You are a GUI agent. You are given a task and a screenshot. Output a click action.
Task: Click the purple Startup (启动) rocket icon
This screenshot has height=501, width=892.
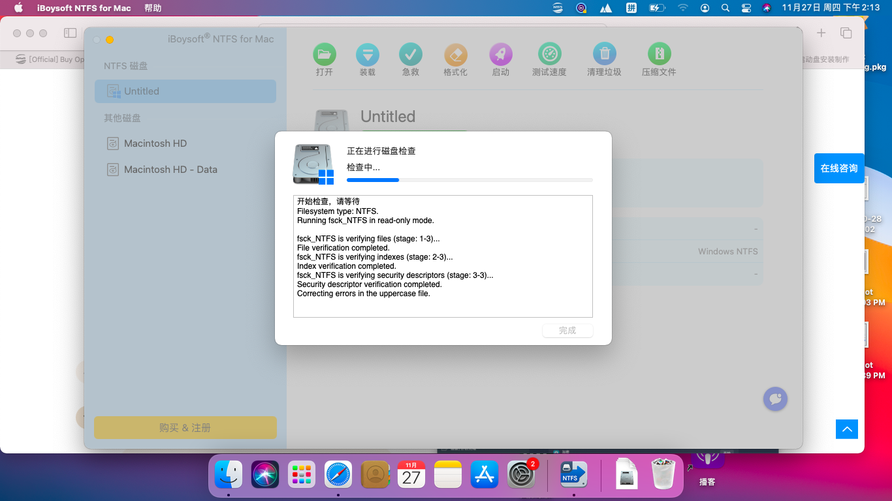501,54
